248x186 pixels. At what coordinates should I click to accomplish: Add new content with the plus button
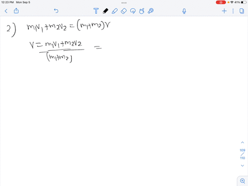[224, 11]
